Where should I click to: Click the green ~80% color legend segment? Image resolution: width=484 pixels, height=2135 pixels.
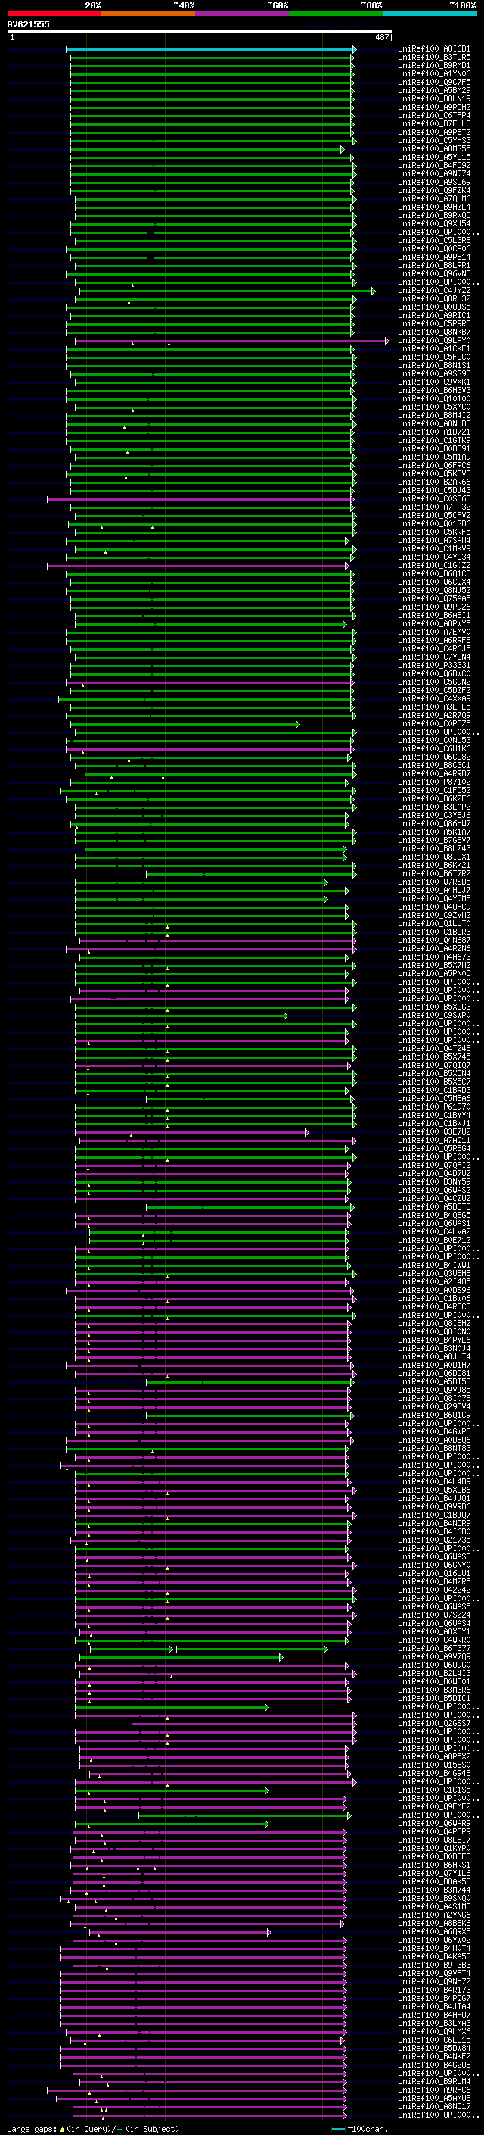point(336,14)
